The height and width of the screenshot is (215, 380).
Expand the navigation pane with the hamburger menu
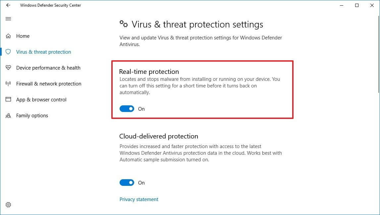(8, 19)
